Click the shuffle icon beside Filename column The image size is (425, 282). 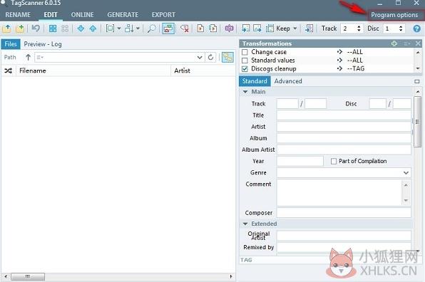[x=8, y=70]
